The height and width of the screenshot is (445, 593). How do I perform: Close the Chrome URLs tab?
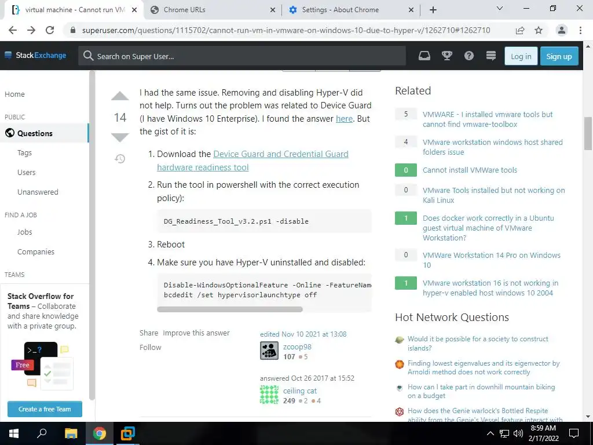tap(273, 10)
